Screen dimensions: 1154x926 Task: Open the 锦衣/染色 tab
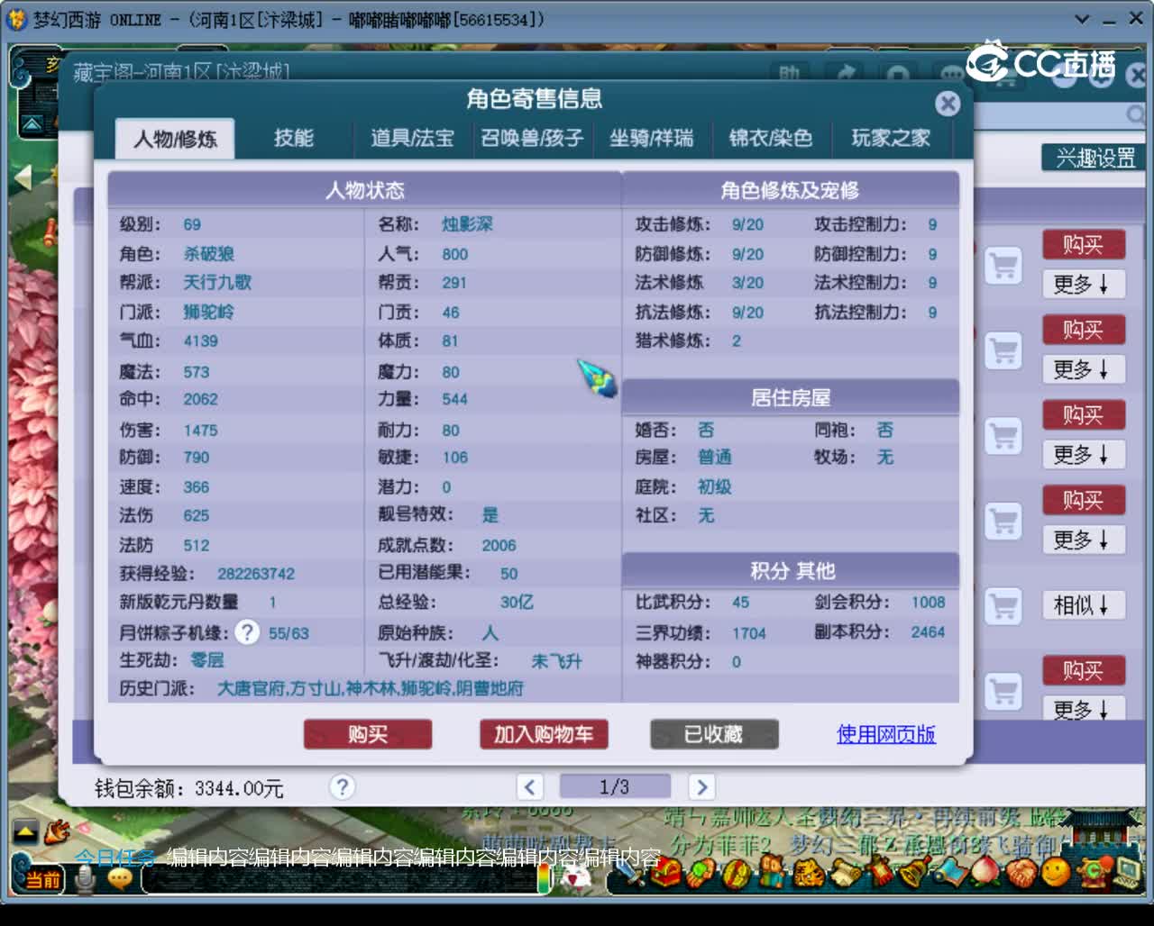point(771,138)
